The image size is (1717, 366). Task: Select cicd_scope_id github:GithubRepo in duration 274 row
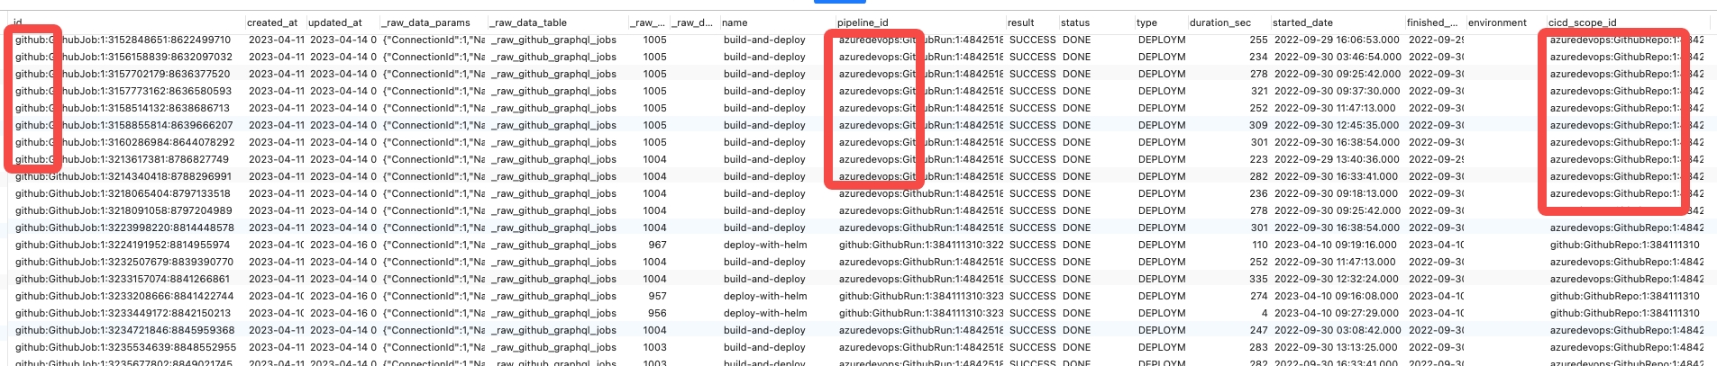click(x=1624, y=296)
